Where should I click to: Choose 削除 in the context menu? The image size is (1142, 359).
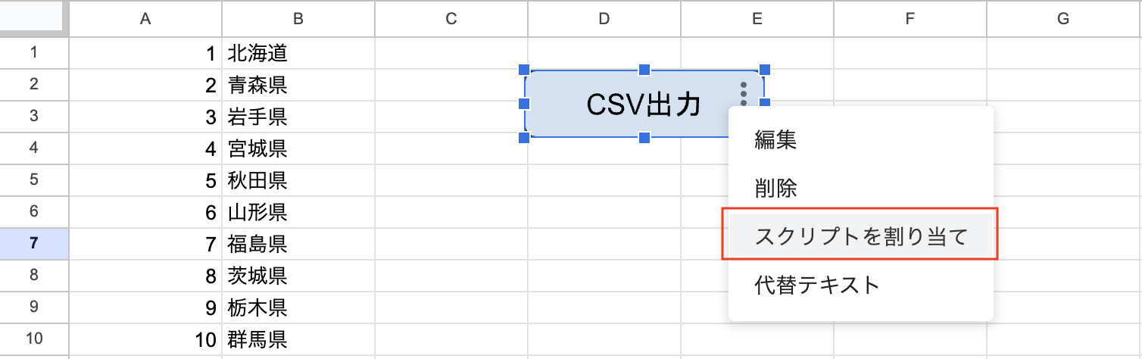tap(775, 188)
